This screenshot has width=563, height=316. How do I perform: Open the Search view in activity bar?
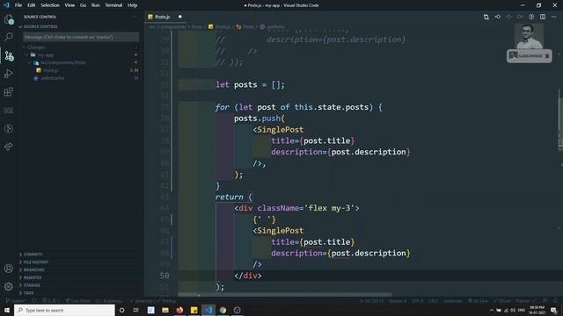(x=9, y=37)
